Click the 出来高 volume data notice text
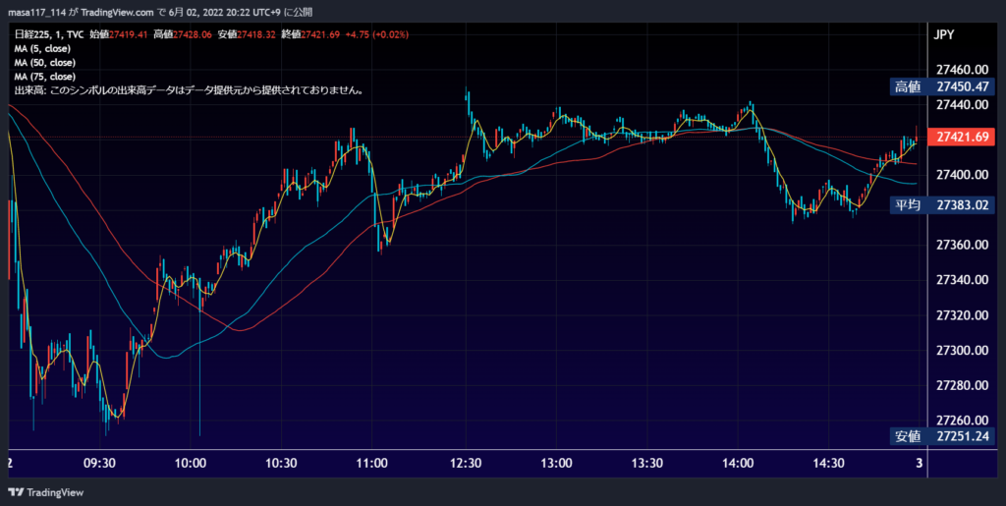 click(x=190, y=91)
